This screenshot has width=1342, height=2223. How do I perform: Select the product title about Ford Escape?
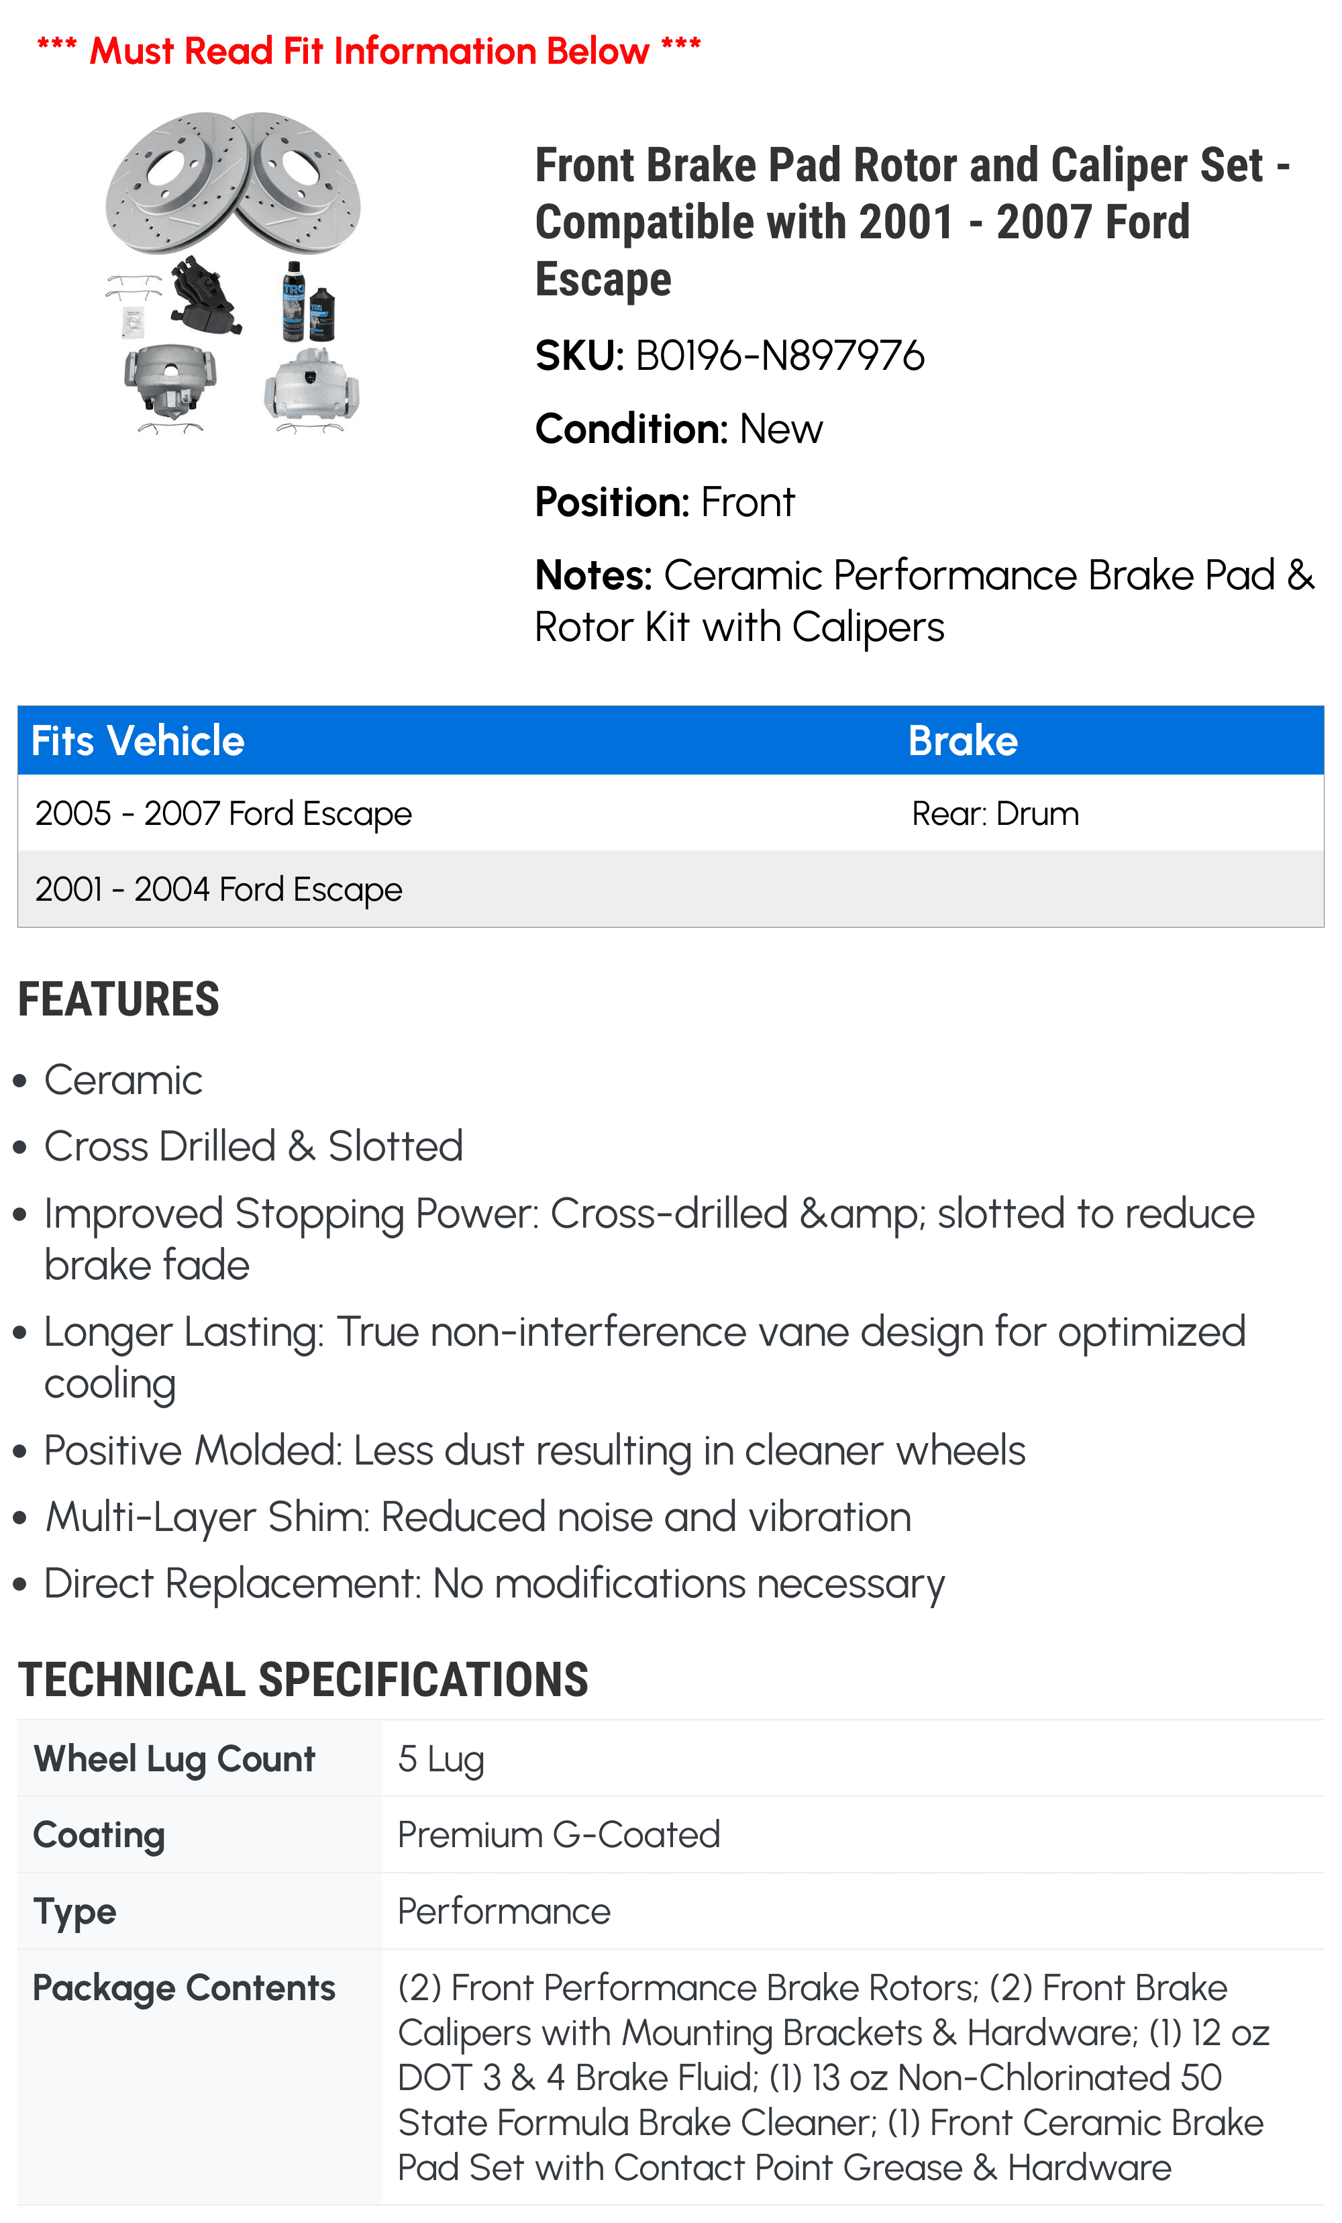click(912, 222)
